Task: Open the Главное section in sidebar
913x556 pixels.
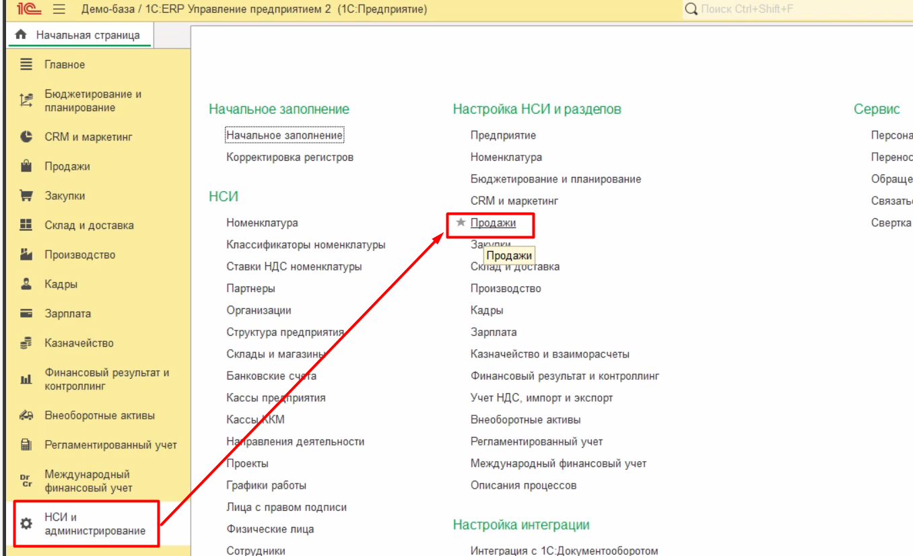Action: (65, 65)
